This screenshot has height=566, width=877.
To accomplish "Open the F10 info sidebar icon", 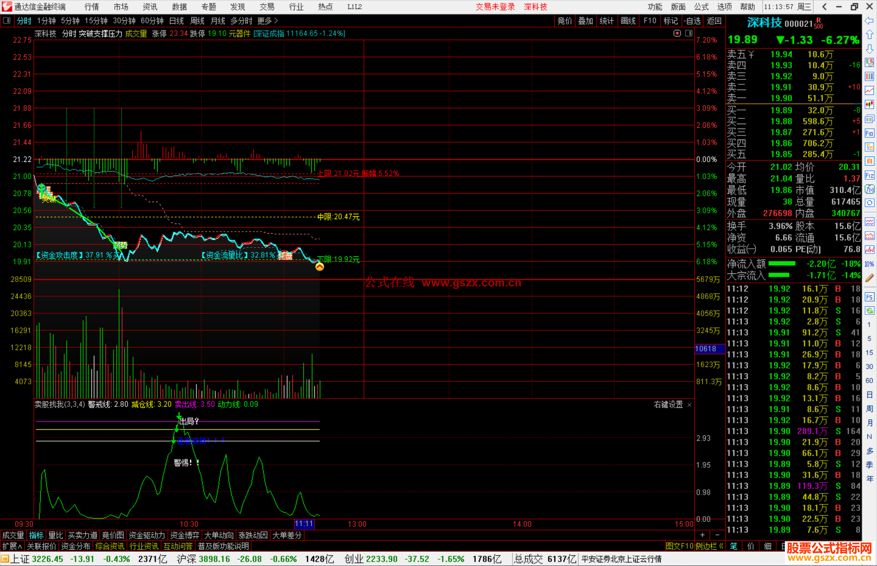I will [x=869, y=133].
